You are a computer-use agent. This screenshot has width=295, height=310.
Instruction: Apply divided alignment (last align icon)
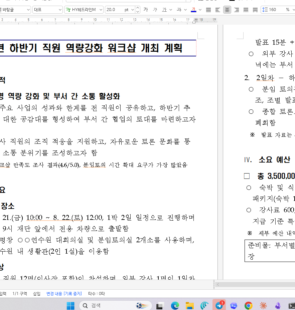click(255, 9)
